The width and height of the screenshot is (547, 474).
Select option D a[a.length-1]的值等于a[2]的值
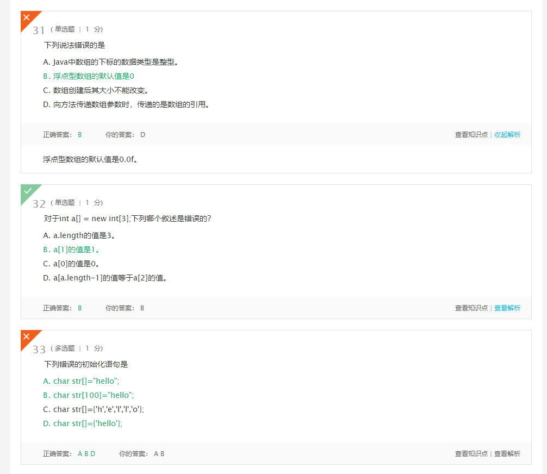click(105, 278)
